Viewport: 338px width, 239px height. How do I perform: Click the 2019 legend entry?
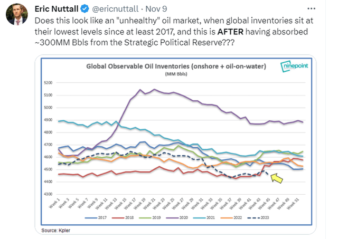point(150,218)
